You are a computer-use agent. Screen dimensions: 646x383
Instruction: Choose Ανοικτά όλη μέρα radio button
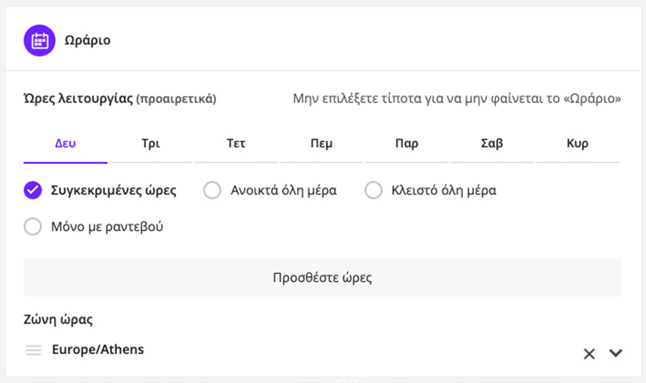[x=212, y=190]
